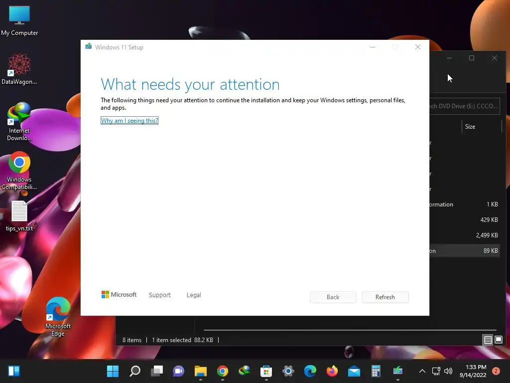Open Widgets panel from taskbar
This screenshot has height=383, width=510.
[x=14, y=371]
